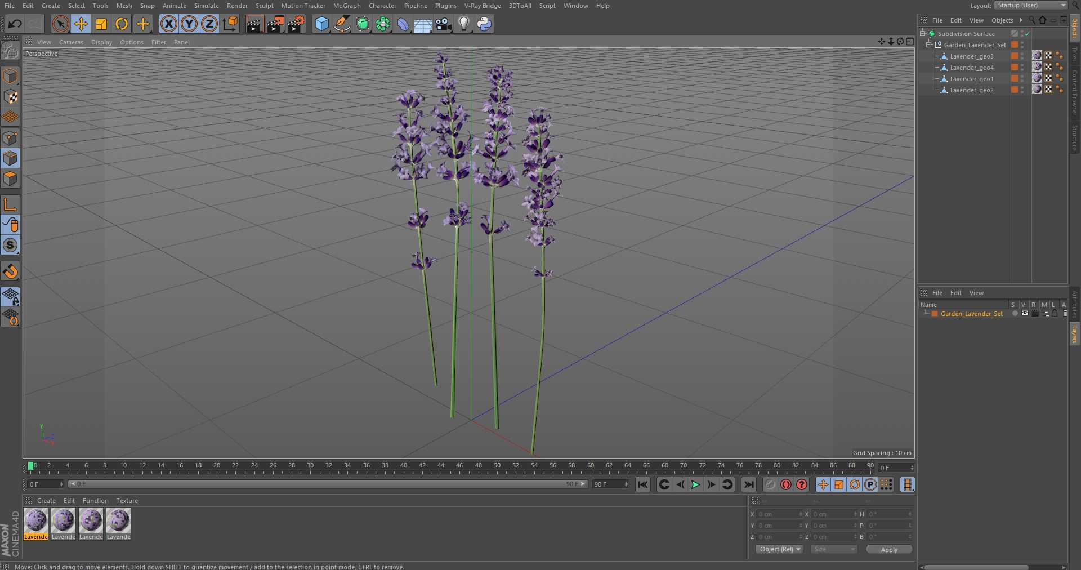Switch to Points mode

(x=10, y=138)
